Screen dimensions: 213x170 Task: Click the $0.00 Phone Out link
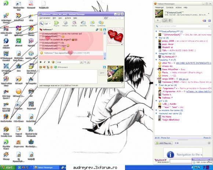(162, 138)
